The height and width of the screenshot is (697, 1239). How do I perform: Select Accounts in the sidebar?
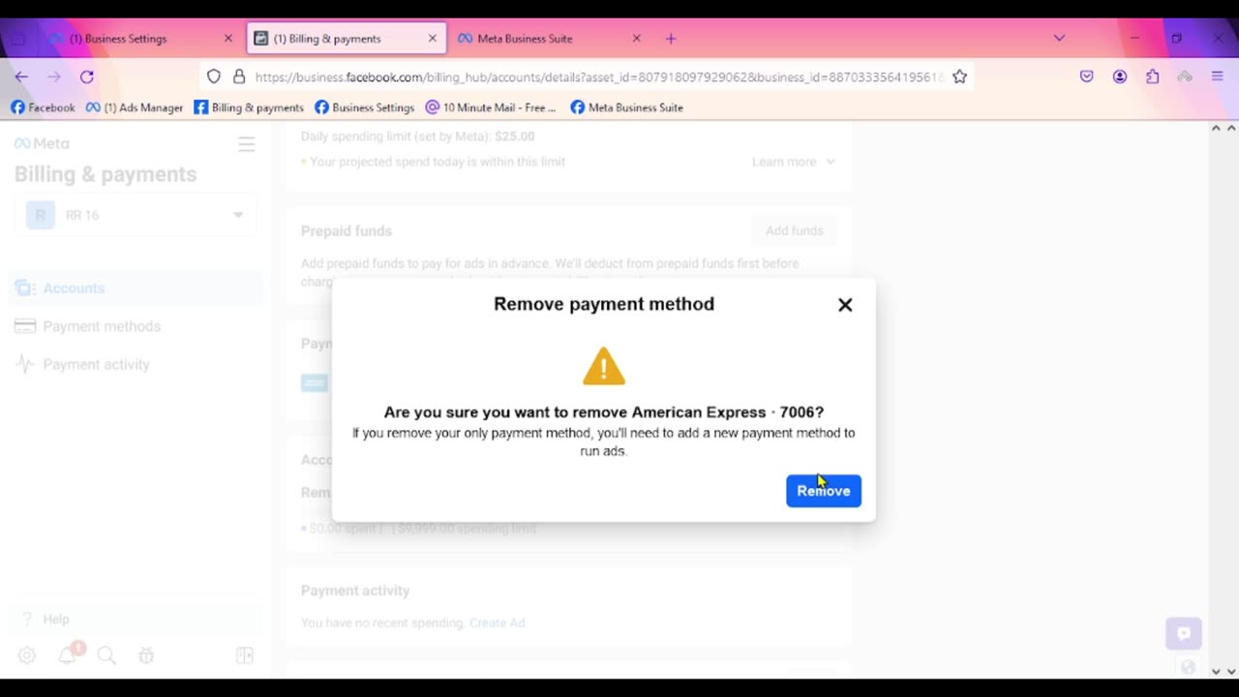point(136,288)
